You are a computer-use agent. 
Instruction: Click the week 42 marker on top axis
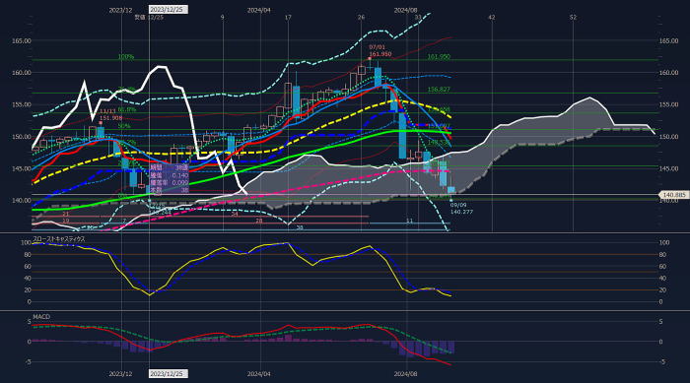coord(492,17)
